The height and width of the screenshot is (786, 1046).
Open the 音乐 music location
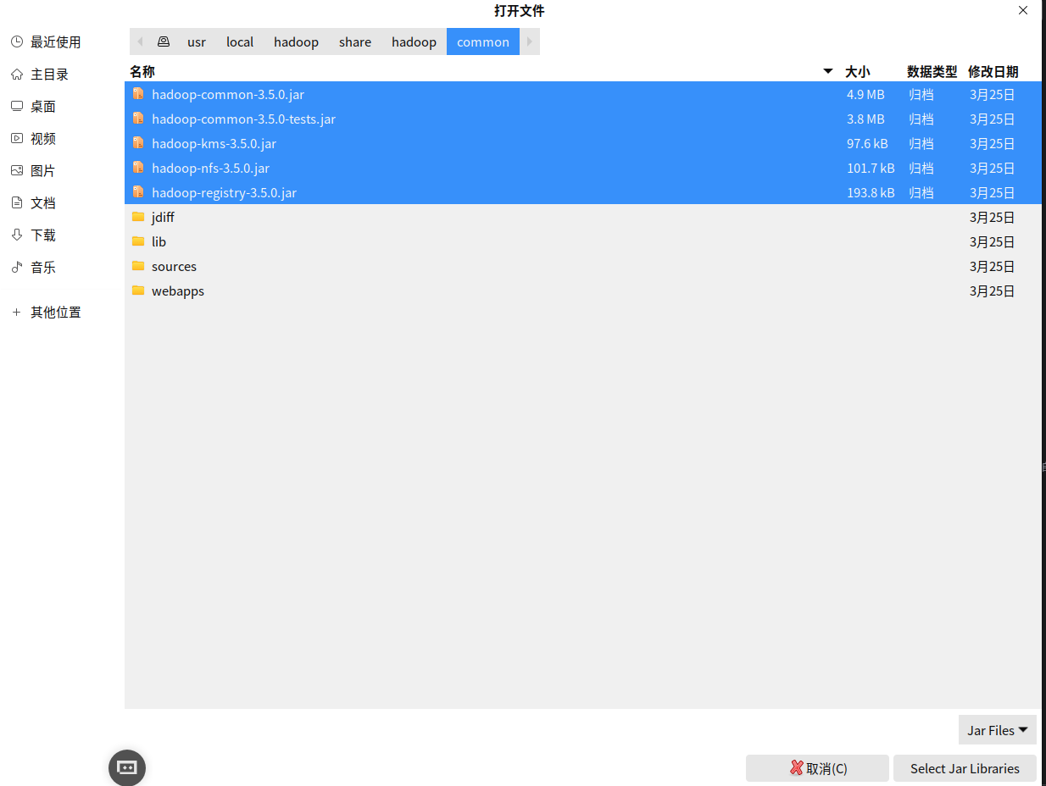[43, 268]
